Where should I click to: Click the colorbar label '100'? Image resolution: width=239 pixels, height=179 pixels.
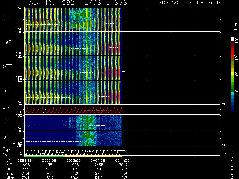237,75
